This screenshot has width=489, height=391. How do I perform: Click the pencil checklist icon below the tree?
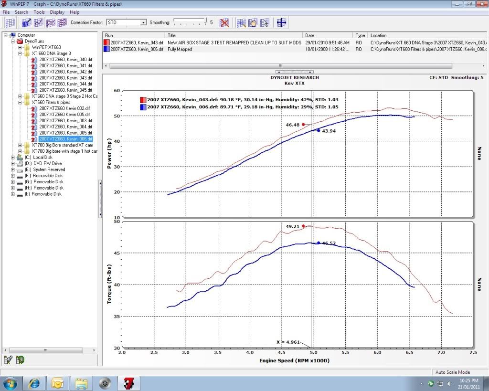coord(9,360)
